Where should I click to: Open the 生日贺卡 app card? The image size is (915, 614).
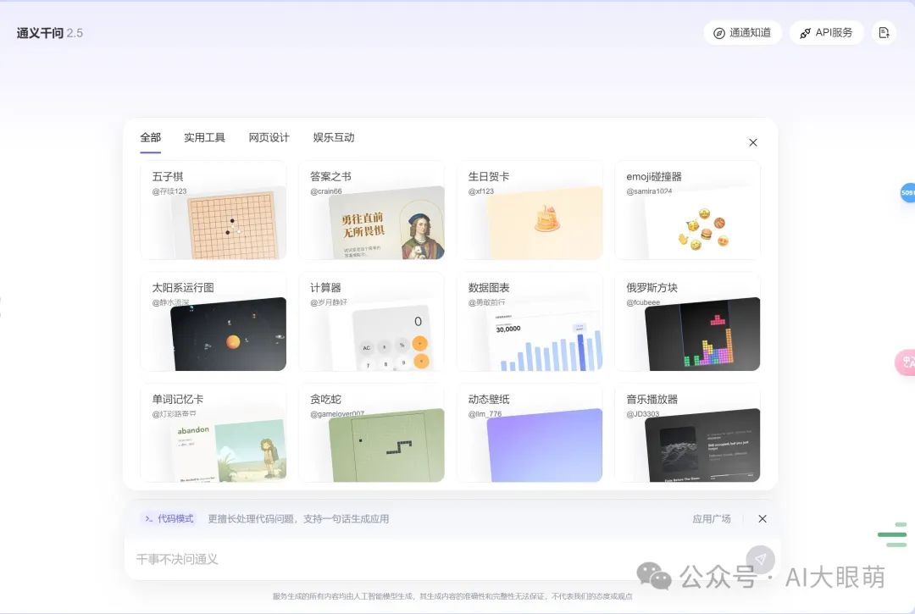(530, 210)
